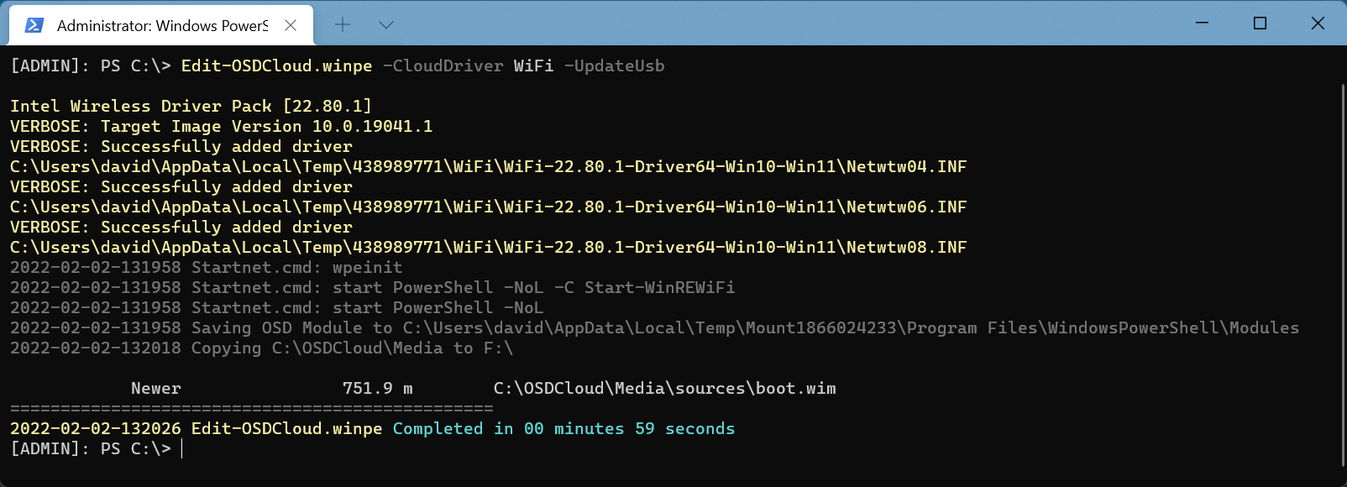Click the Netwtw04.INF driver path
1347x487 pixels.
(488, 166)
